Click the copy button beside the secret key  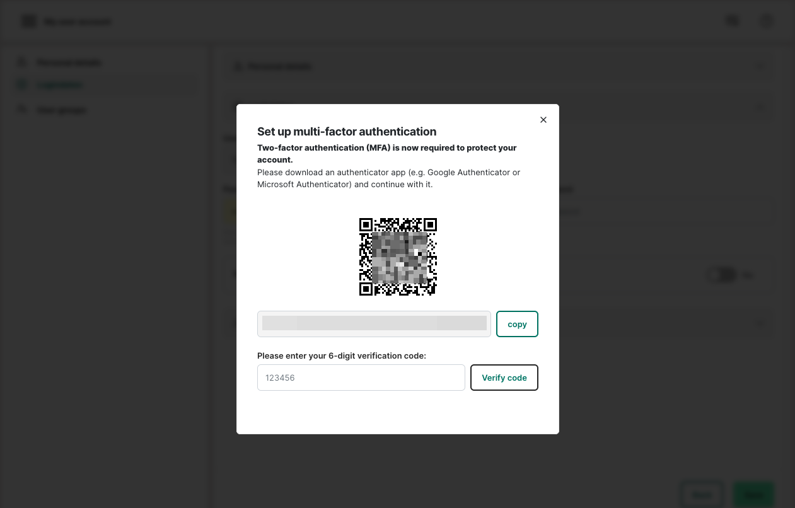point(516,324)
